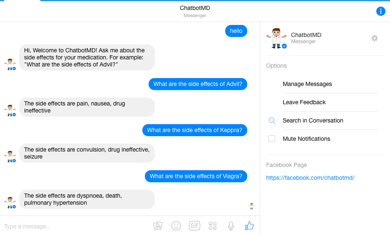Open the GIF picker
The width and height of the screenshot is (390, 235).
tap(194, 226)
